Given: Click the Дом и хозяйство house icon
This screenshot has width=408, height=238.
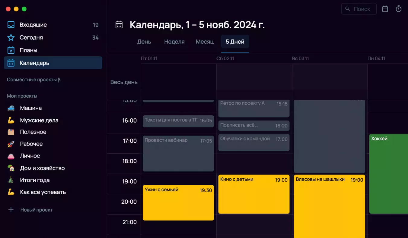Looking at the screenshot, I should (11, 168).
